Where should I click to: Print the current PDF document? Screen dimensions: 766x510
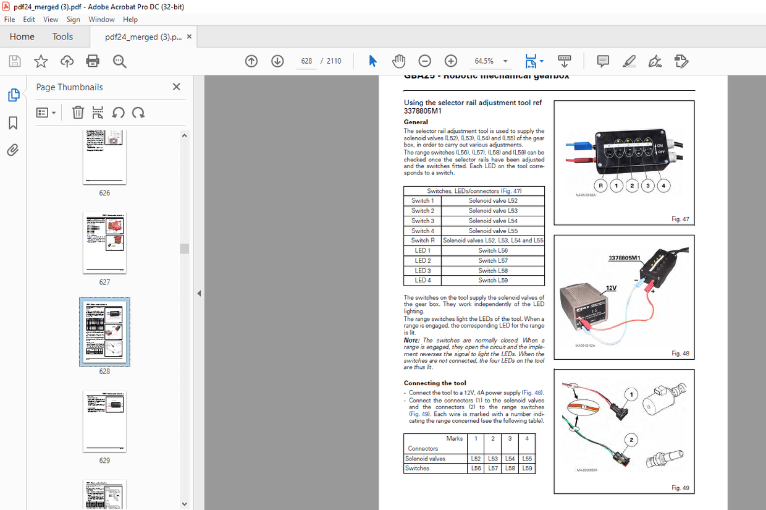93,61
